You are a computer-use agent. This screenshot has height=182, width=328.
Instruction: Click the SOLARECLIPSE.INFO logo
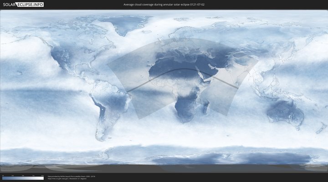pyautogui.click(x=23, y=5)
